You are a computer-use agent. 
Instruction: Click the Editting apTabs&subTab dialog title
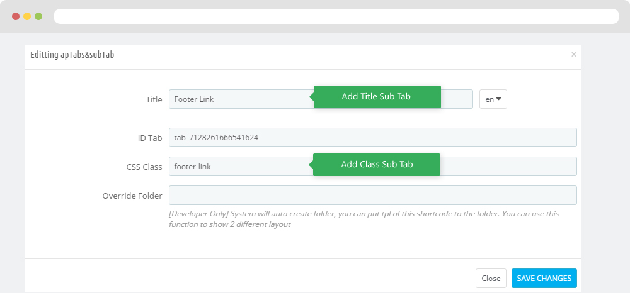pos(72,55)
